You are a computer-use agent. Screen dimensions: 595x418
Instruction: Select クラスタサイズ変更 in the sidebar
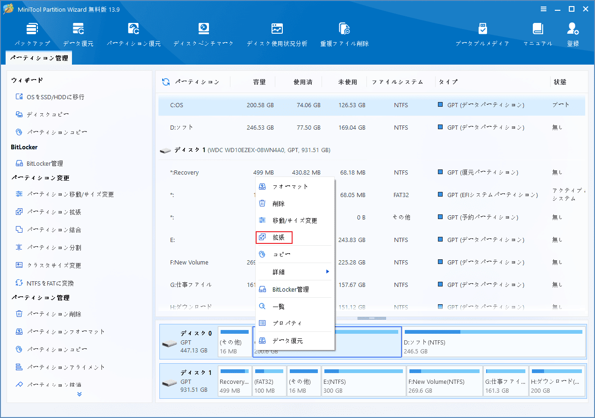pyautogui.click(x=48, y=265)
